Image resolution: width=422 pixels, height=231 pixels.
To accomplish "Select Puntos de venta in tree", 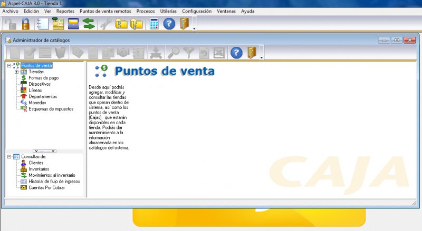I will click(36, 66).
